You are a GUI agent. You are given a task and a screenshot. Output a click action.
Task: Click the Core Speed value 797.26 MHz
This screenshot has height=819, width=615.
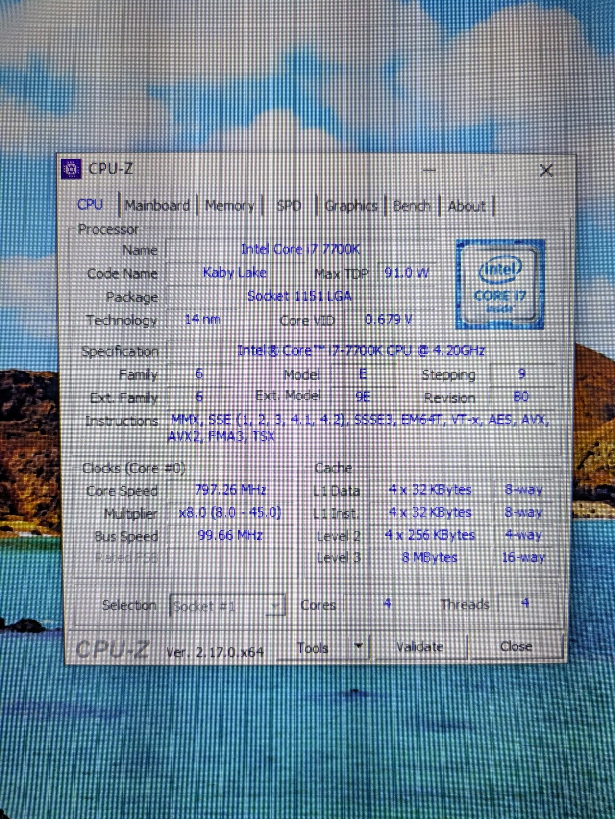[x=230, y=490]
